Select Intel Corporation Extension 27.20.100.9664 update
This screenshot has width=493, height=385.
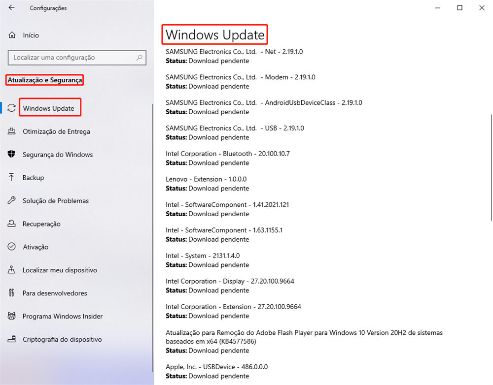click(233, 307)
